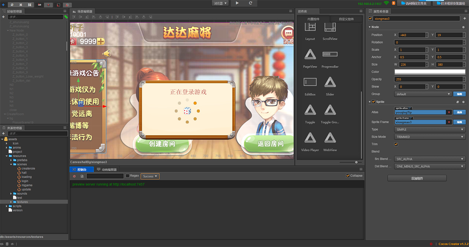Click the Play preview button
Image resolution: width=469 pixels, height=247 pixels.
click(x=237, y=3)
